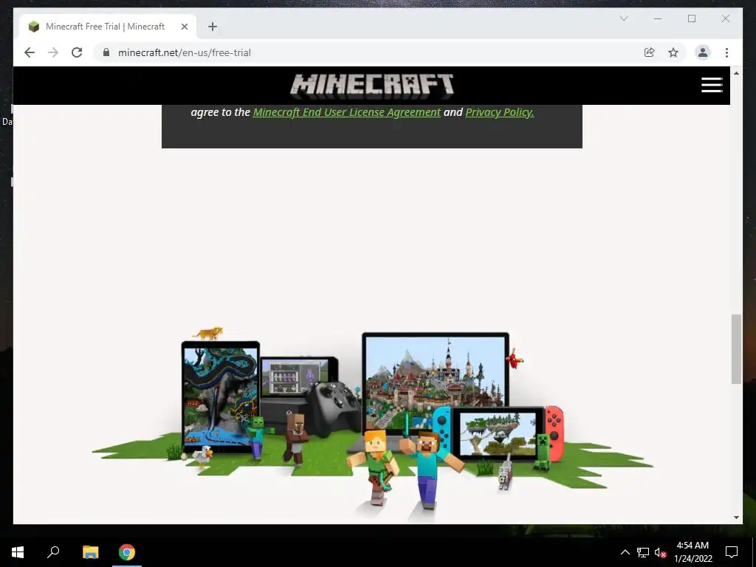Viewport: 756px width, 567px height.
Task: Open Chrome's three-dot options menu
Action: click(x=726, y=52)
